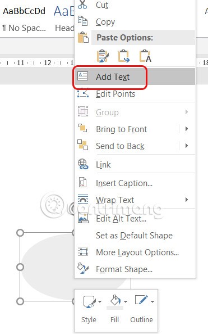Click the Cut scissors icon

coord(82,4)
